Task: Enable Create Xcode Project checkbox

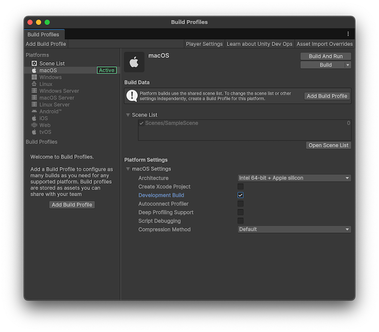Action: point(240,187)
